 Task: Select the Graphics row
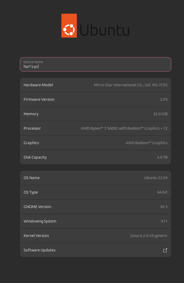click(96, 143)
